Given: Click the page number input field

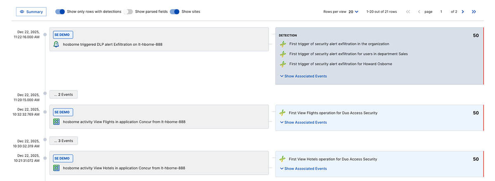Looking at the screenshot, I should click(441, 12).
